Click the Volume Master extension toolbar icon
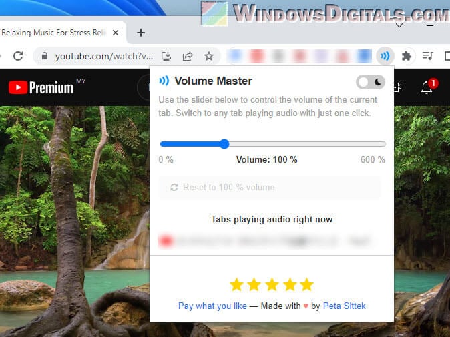Image resolution: width=450 pixels, height=337 pixels. tap(385, 56)
